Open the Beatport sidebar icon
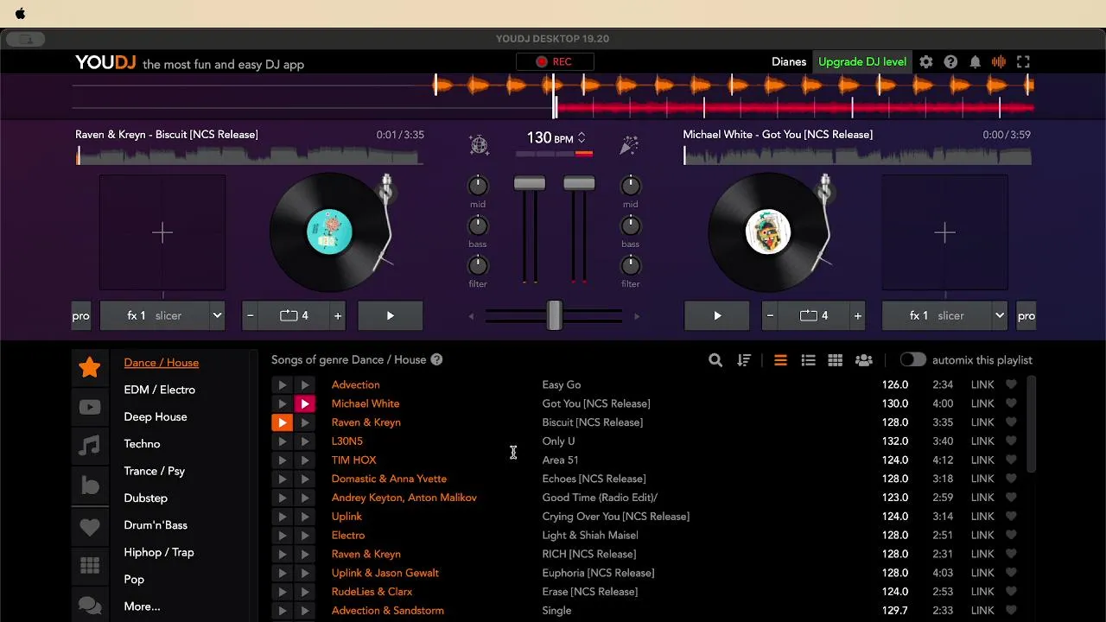The height and width of the screenshot is (622, 1106). click(x=90, y=486)
